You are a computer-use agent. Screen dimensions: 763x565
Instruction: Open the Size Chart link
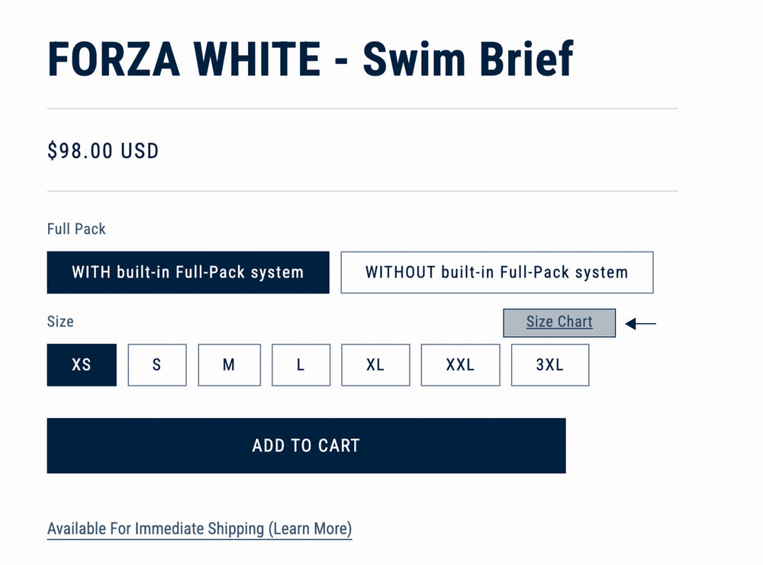559,322
